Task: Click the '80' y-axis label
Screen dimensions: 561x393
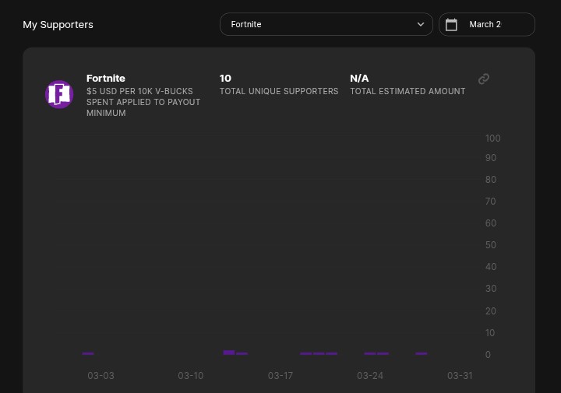Action: [x=491, y=180]
